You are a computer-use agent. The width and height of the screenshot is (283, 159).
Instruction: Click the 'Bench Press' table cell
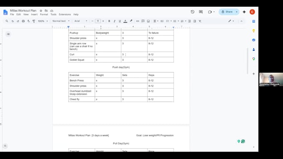click(82, 81)
